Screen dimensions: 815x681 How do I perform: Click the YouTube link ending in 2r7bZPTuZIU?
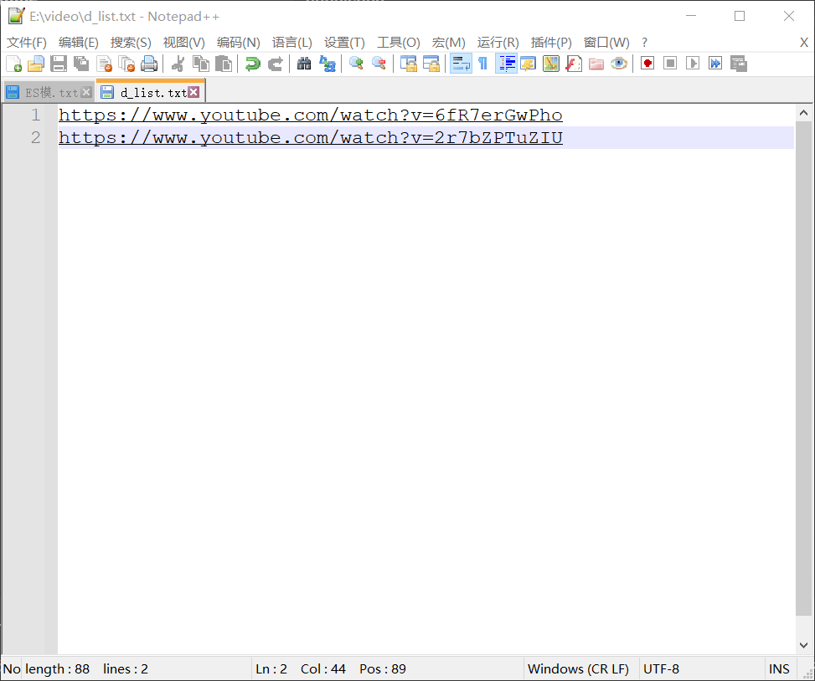click(x=310, y=138)
